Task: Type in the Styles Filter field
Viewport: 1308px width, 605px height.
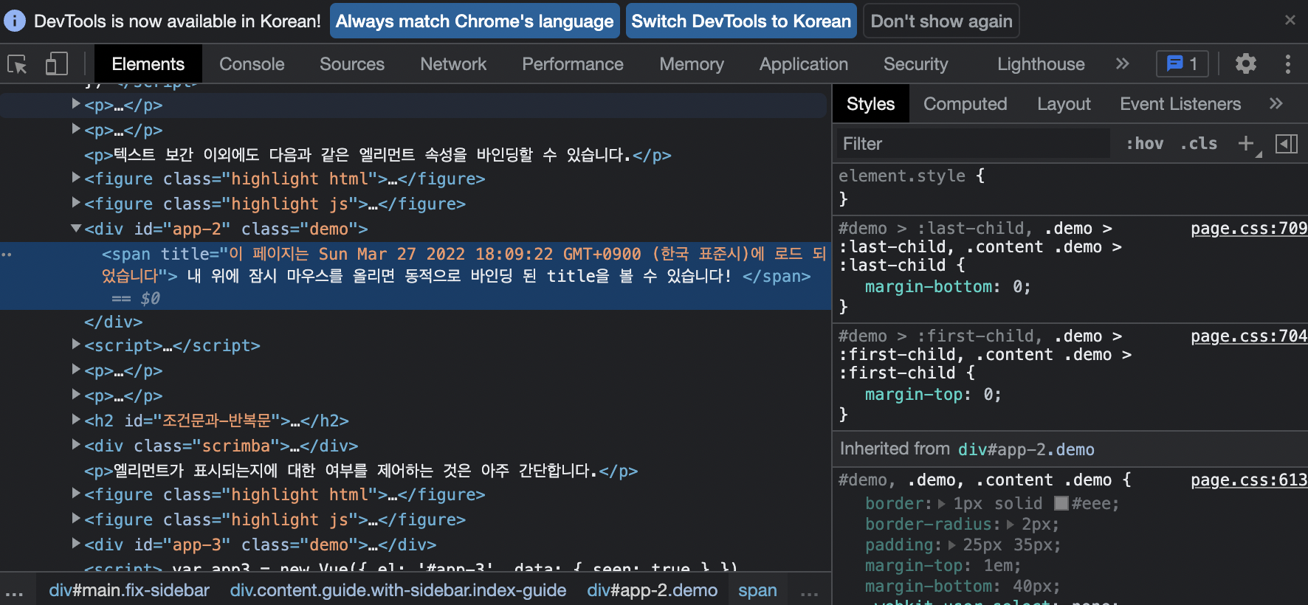Action: click(973, 144)
